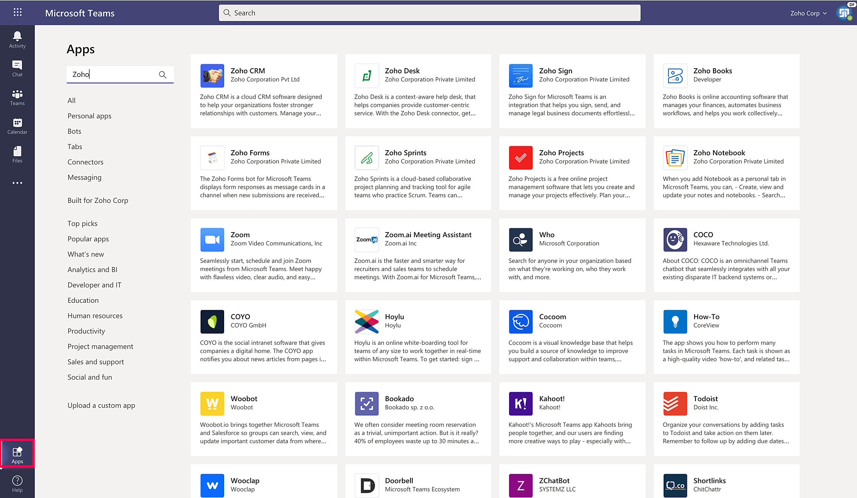Image resolution: width=857 pixels, height=498 pixels.
Task: Filter by Bots category
Action: click(x=74, y=131)
